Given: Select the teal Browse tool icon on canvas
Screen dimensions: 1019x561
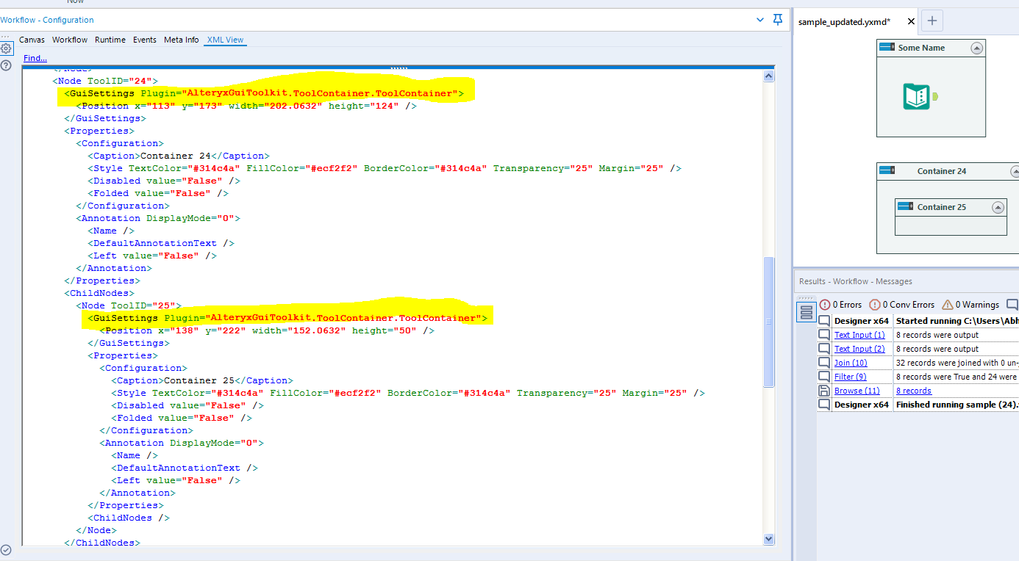Looking at the screenshot, I should click(x=915, y=96).
